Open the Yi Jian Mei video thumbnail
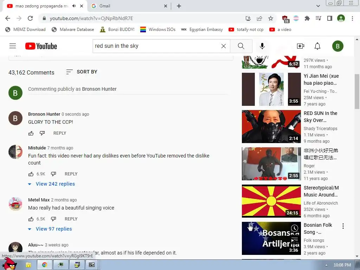 point(271,89)
